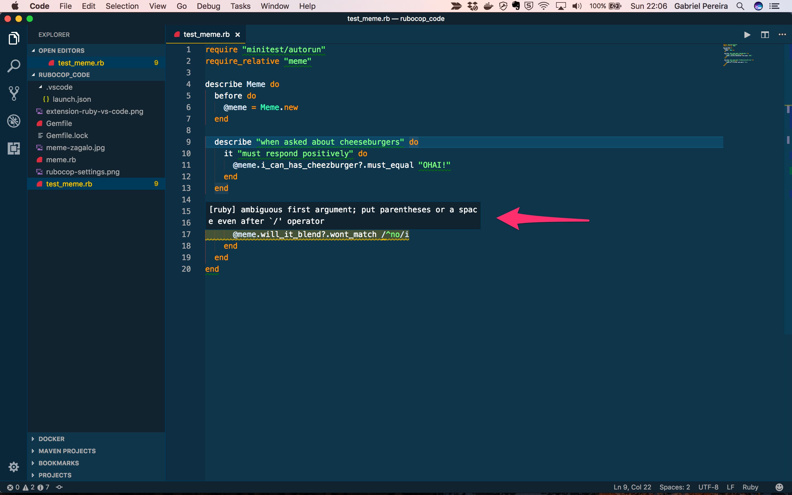The width and height of the screenshot is (792, 495).
Task: Select UTF-8 encoding in status bar
Action: (712, 487)
